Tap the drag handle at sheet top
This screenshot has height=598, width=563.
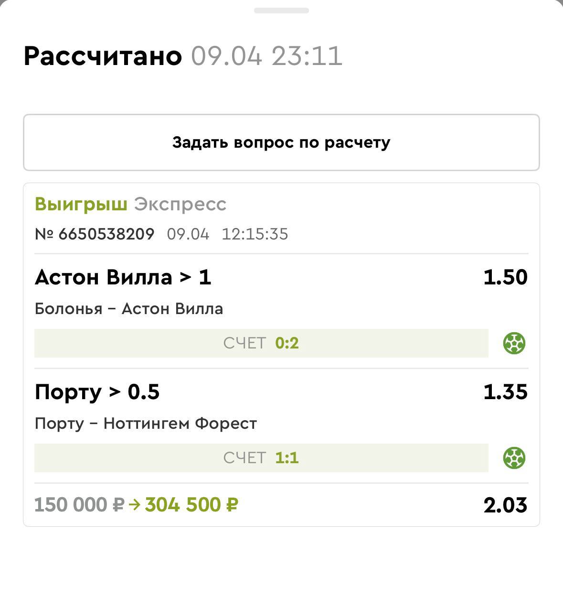(x=281, y=11)
